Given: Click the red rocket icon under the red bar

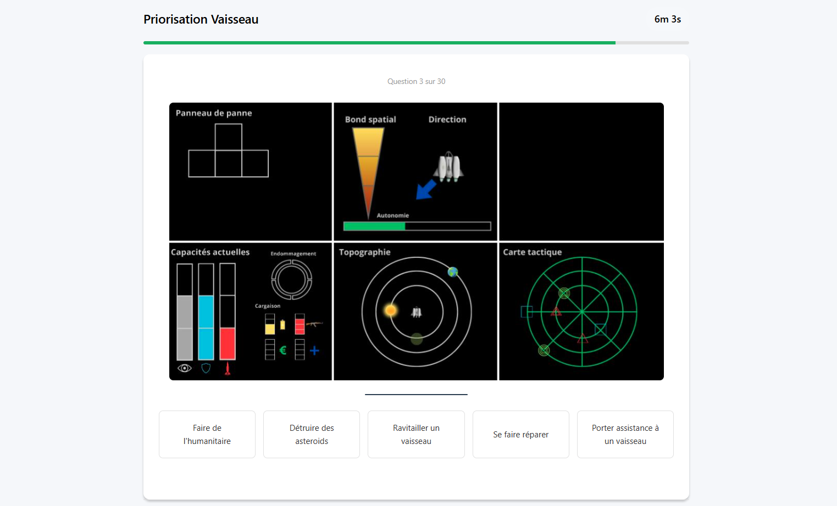Looking at the screenshot, I should [x=228, y=368].
